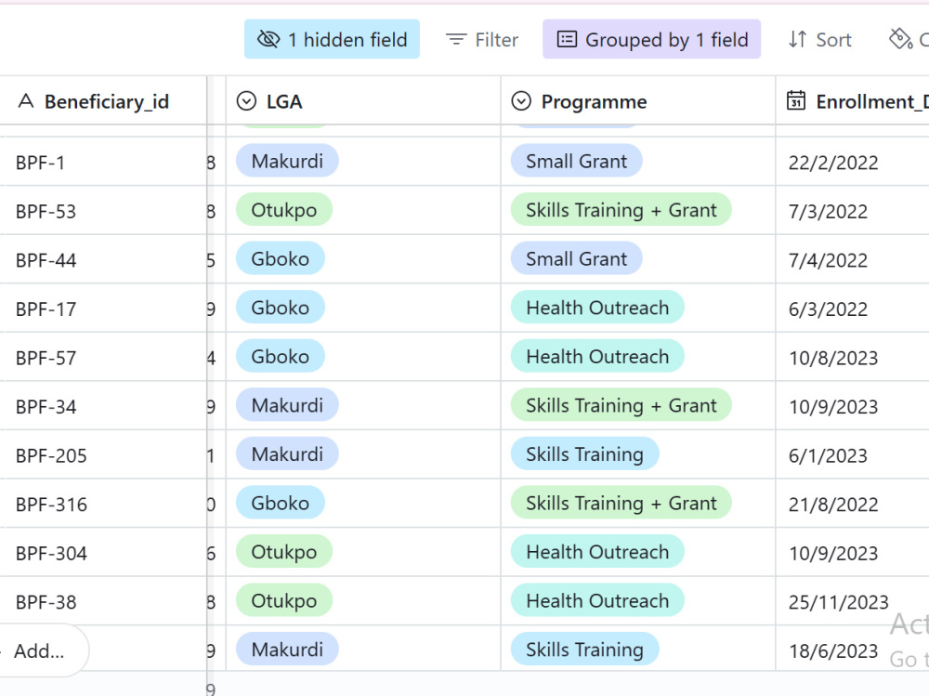Select date 22/2/2022
The height and width of the screenshot is (696, 929).
(x=833, y=163)
